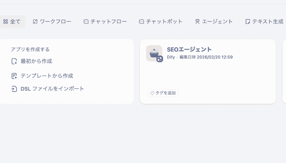Select the エージェント tab
Viewport: 286px width, 163px height.
(x=214, y=22)
